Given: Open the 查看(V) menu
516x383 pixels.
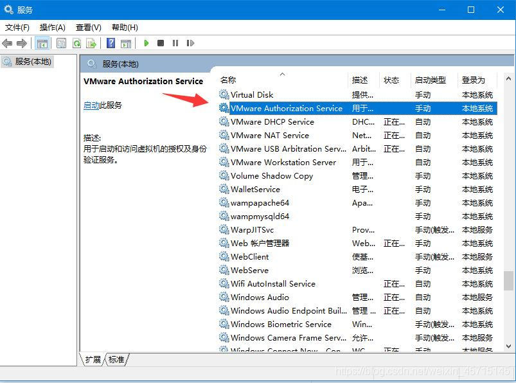Looking at the screenshot, I should point(88,27).
